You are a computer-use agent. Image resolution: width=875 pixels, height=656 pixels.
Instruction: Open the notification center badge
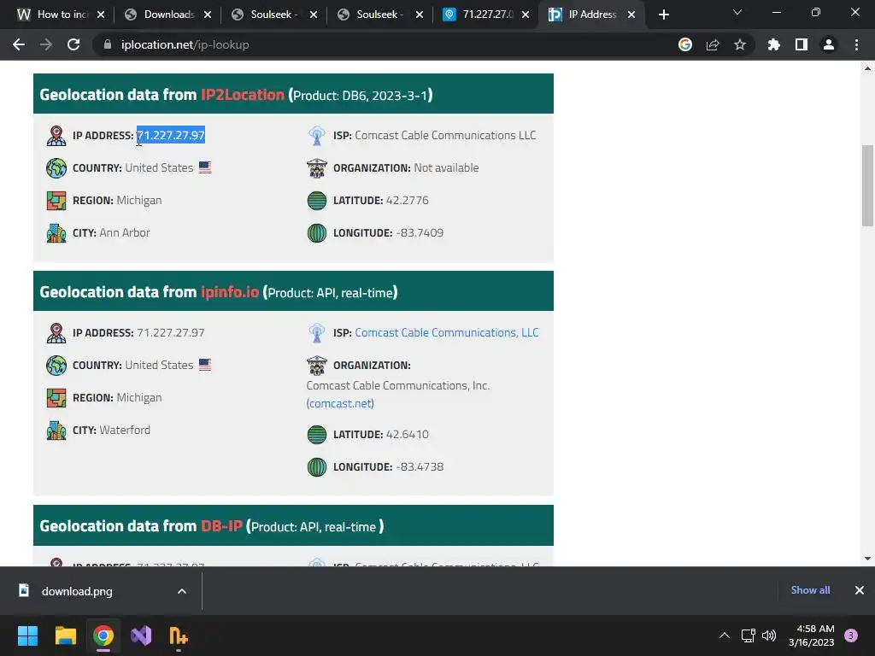[851, 635]
